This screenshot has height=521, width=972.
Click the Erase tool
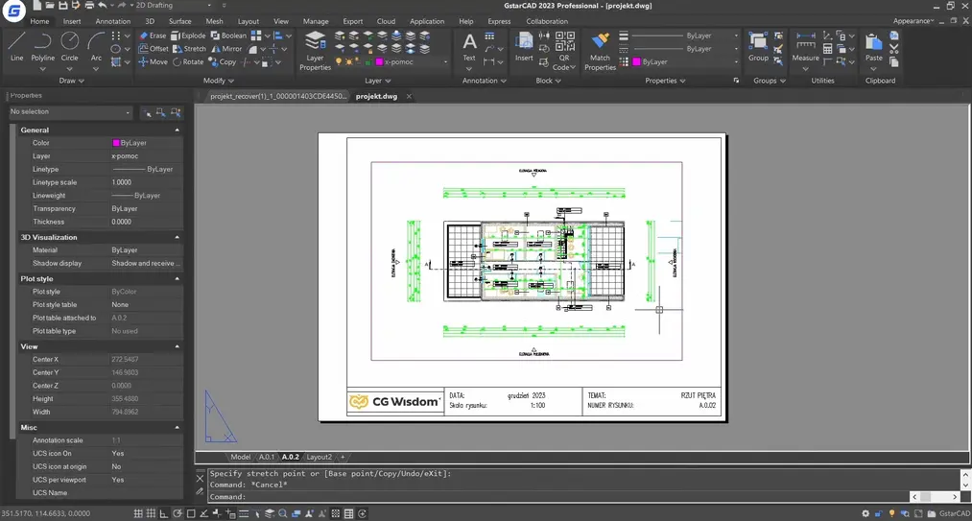point(152,36)
